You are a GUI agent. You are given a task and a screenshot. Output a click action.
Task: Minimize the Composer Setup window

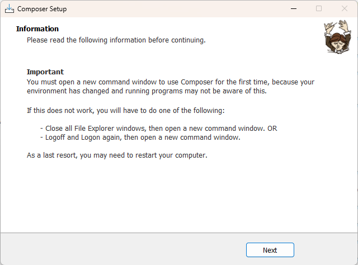293,8
